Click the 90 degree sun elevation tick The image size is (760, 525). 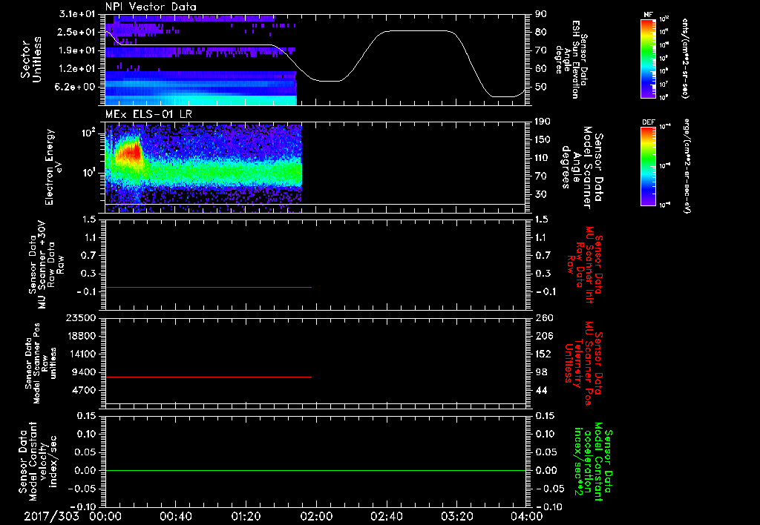pos(541,14)
